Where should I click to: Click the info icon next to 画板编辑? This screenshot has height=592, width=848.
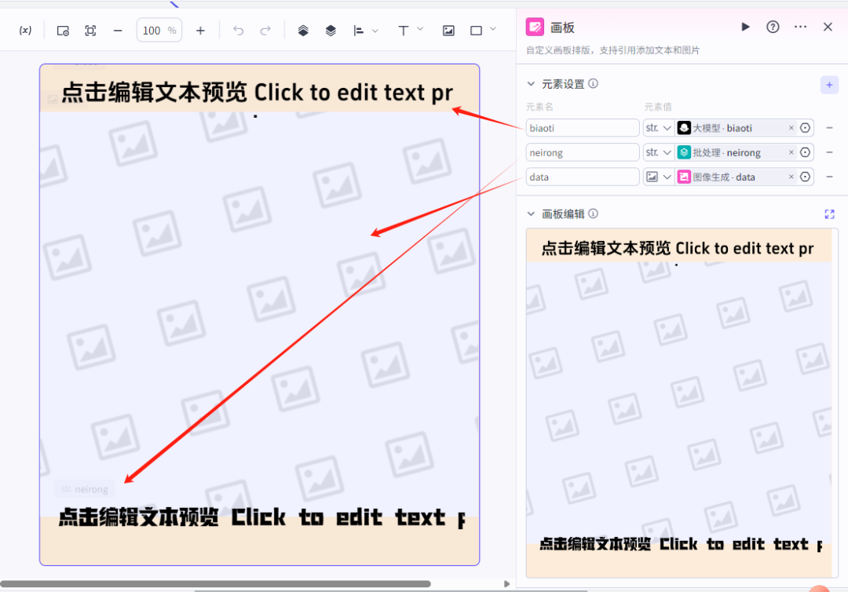pos(594,214)
